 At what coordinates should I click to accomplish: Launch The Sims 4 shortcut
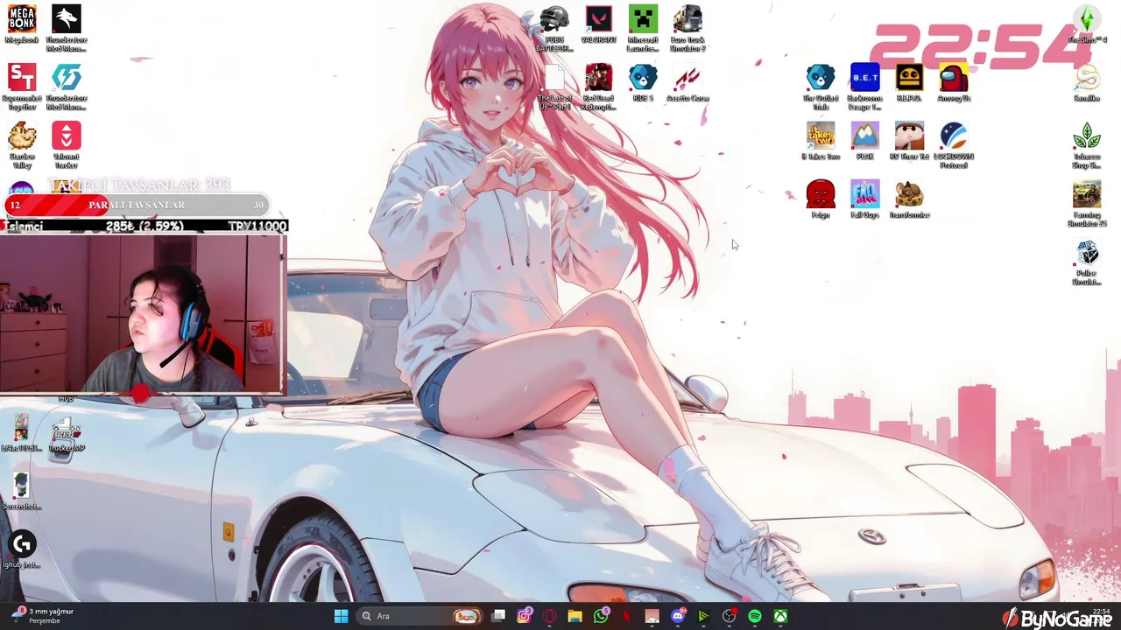[1087, 24]
